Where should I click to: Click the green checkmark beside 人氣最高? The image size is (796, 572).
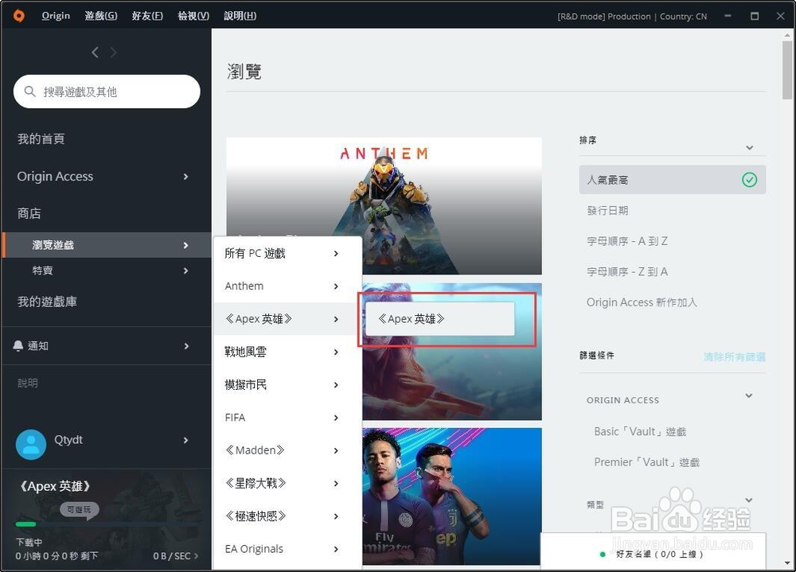click(749, 180)
